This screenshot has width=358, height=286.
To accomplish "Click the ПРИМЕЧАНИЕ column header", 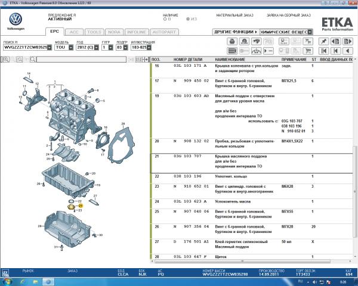I will point(294,60).
